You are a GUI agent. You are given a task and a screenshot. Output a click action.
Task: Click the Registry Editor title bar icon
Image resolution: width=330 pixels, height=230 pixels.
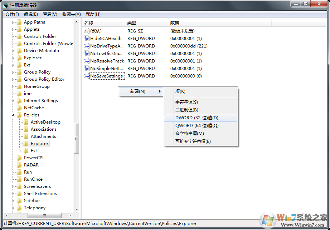[5, 5]
